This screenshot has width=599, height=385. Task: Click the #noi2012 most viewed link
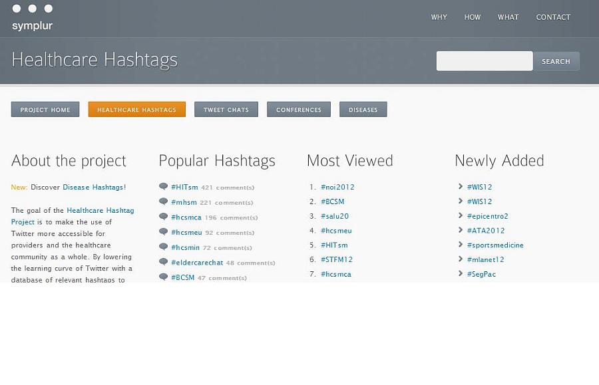point(339,187)
